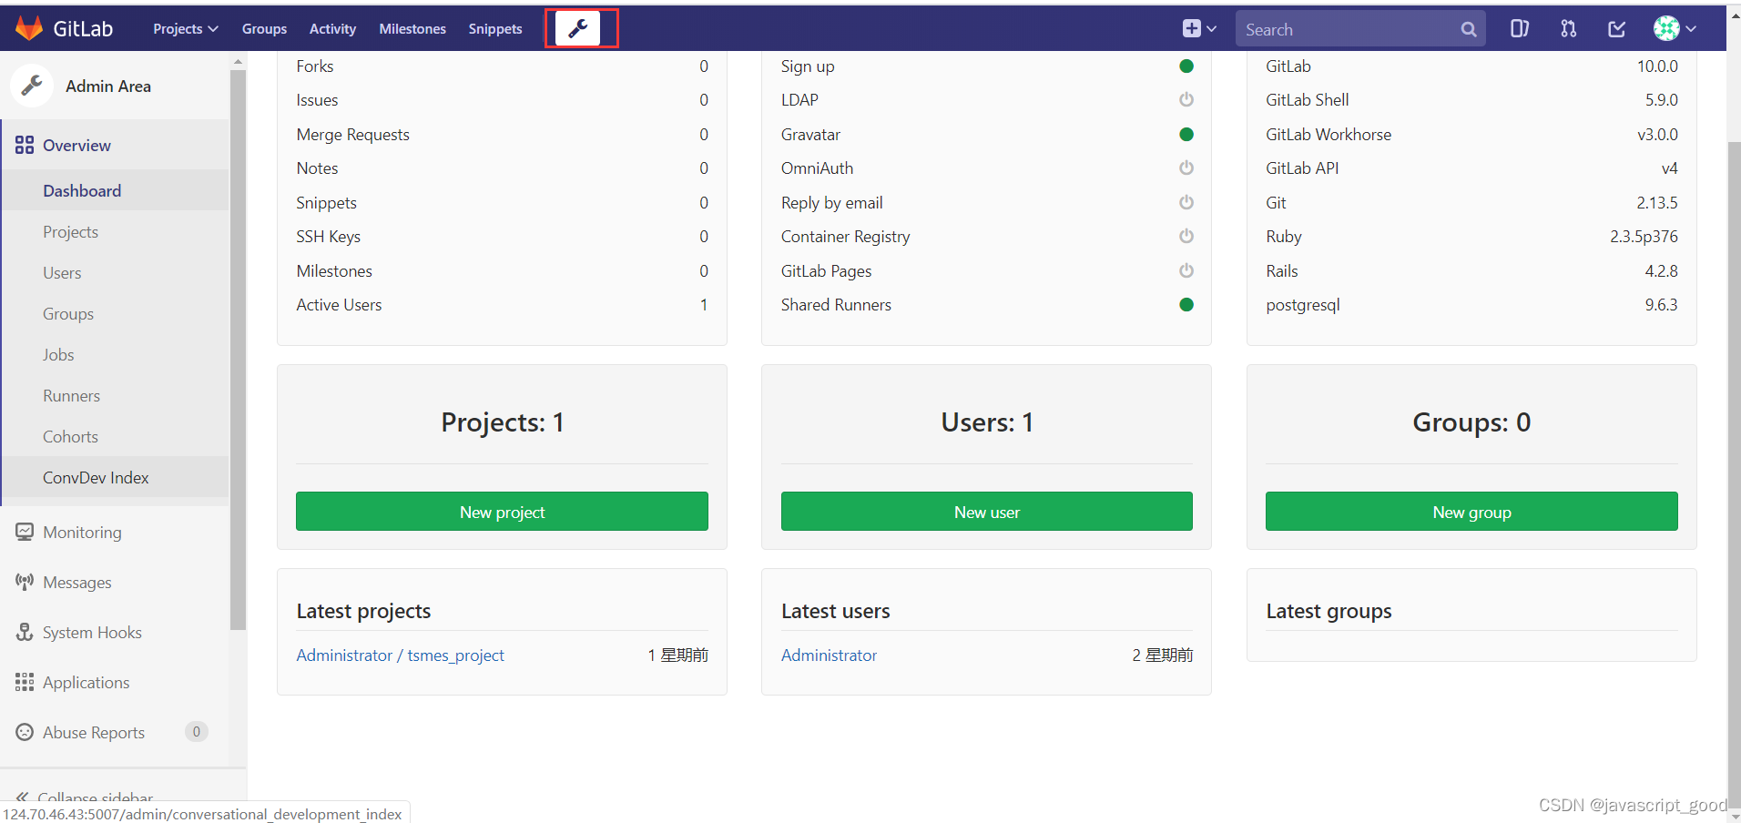Screen dimensions: 1741x823
Task: Open Snippets in top navigation
Action: (495, 29)
